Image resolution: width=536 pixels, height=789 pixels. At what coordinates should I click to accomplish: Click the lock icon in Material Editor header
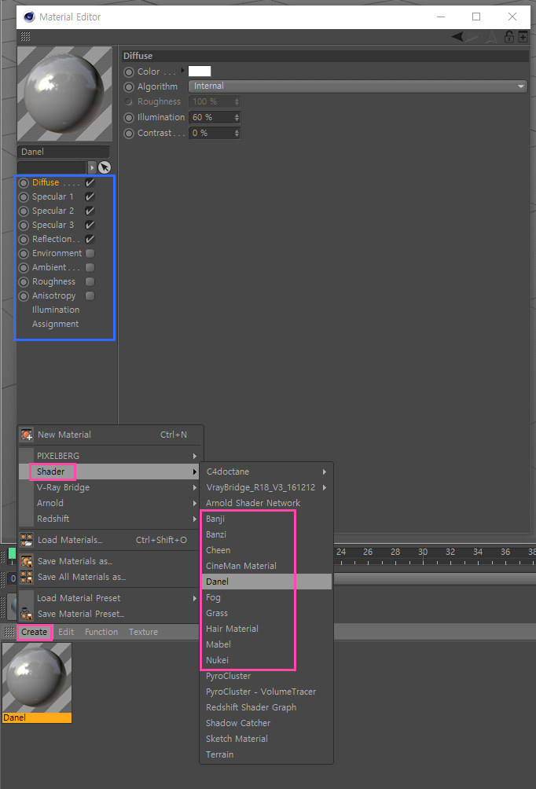[x=508, y=36]
